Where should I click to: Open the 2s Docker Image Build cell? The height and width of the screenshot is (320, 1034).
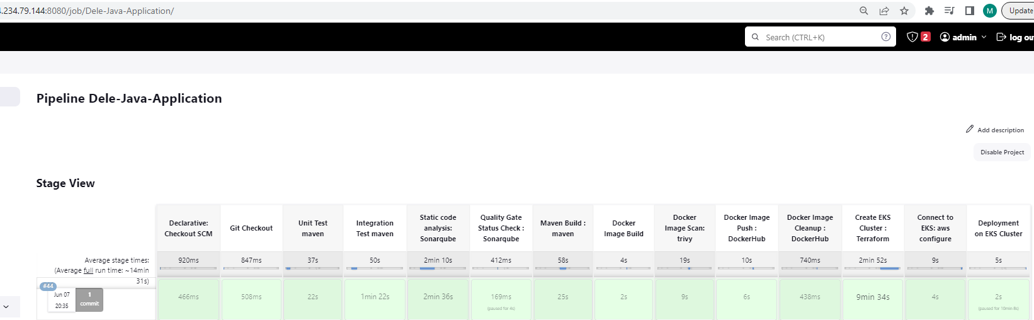623,299
